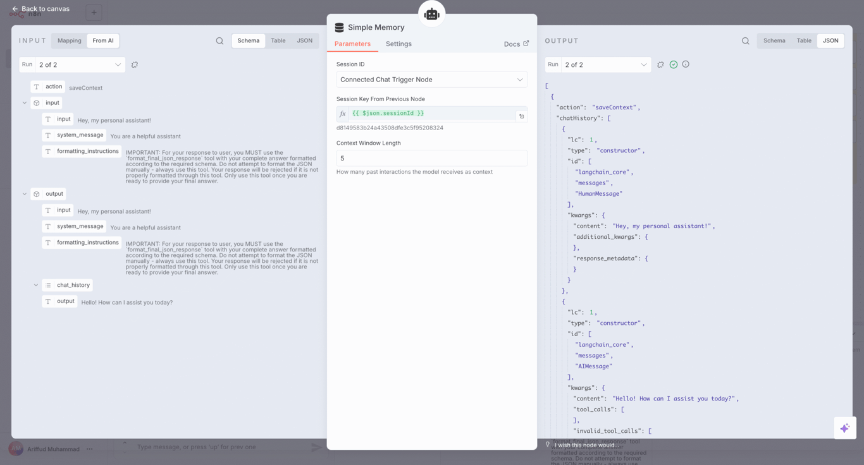The width and height of the screenshot is (864, 465).
Task: Click the Context Window Length field
Action: click(x=431, y=158)
